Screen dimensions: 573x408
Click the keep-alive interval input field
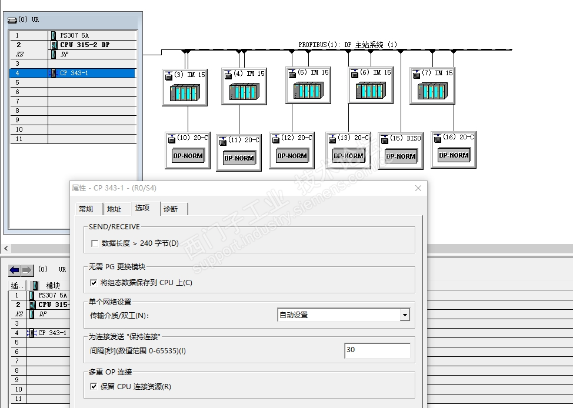(377, 350)
